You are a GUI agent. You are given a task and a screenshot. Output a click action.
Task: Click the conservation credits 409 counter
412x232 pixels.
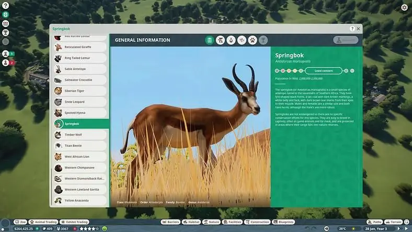point(48,229)
